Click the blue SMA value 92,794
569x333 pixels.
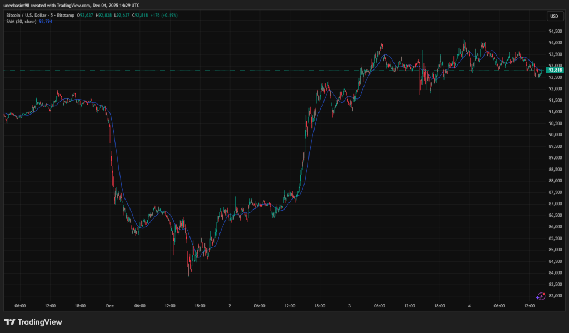(x=46, y=22)
